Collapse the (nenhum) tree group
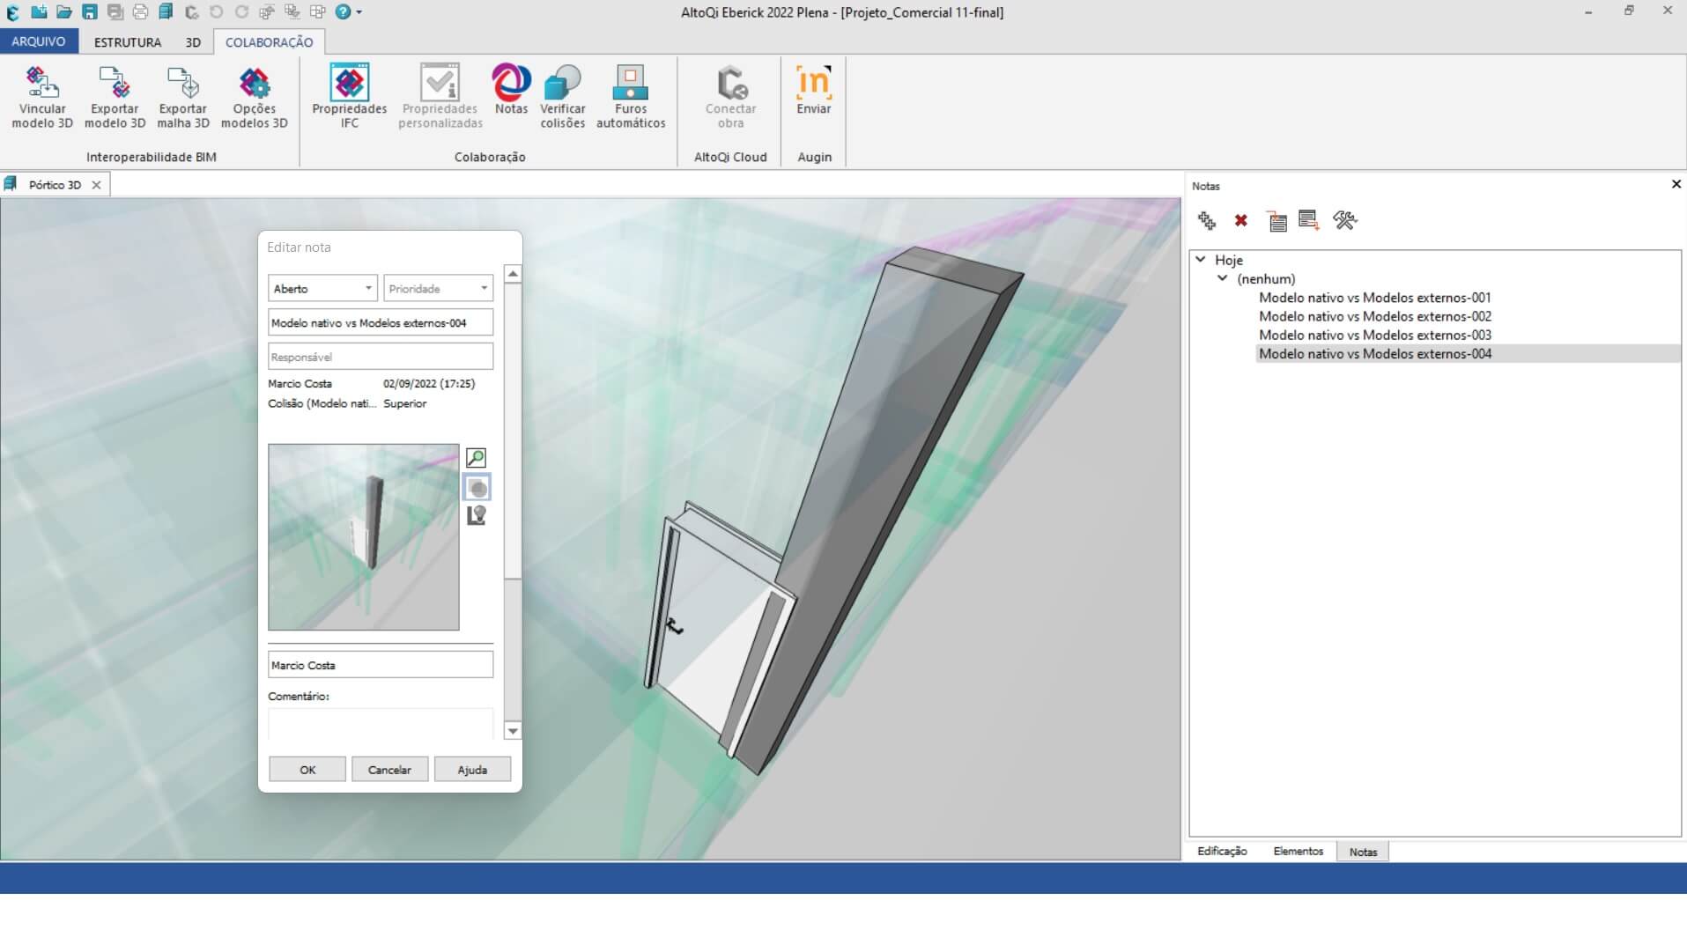The width and height of the screenshot is (1687, 930). (1223, 278)
